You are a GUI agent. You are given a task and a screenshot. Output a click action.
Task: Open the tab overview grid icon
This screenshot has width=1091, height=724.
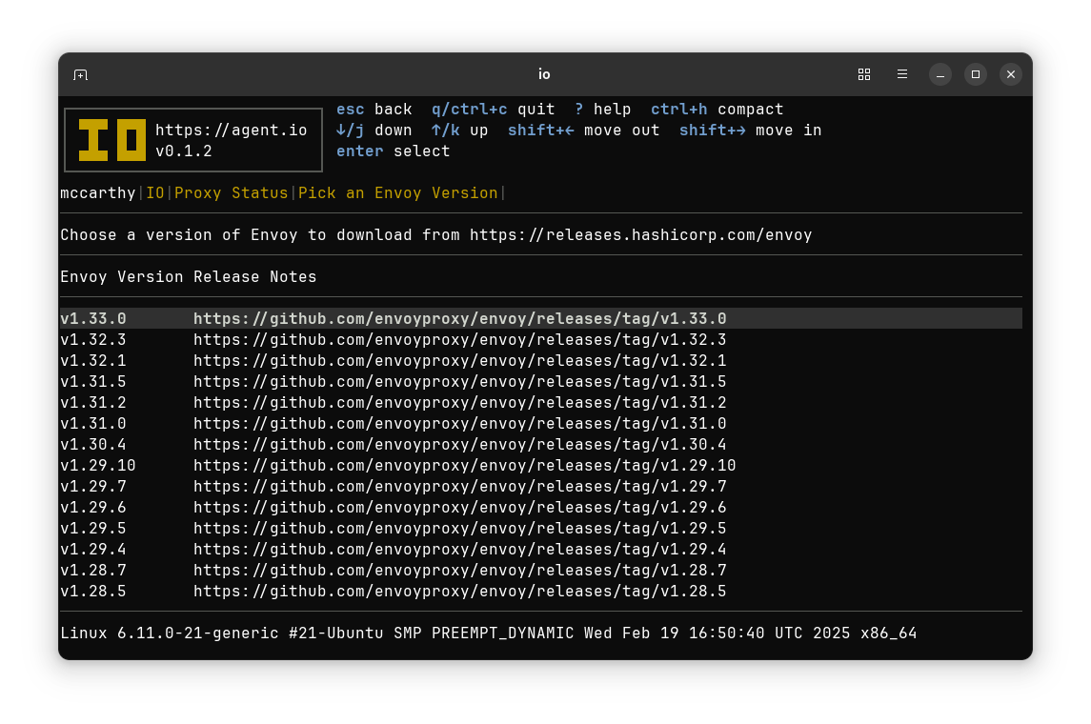[x=864, y=74]
